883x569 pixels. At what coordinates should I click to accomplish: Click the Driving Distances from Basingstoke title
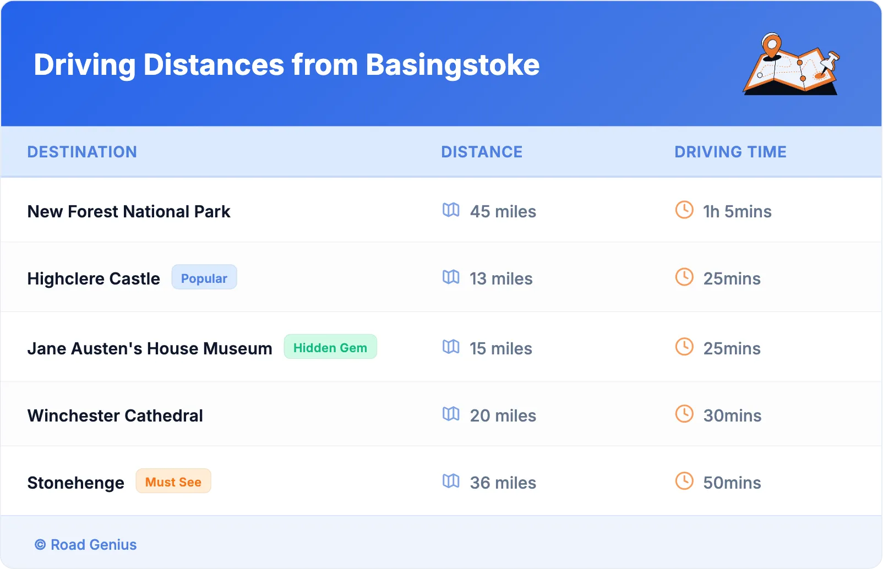[287, 65]
